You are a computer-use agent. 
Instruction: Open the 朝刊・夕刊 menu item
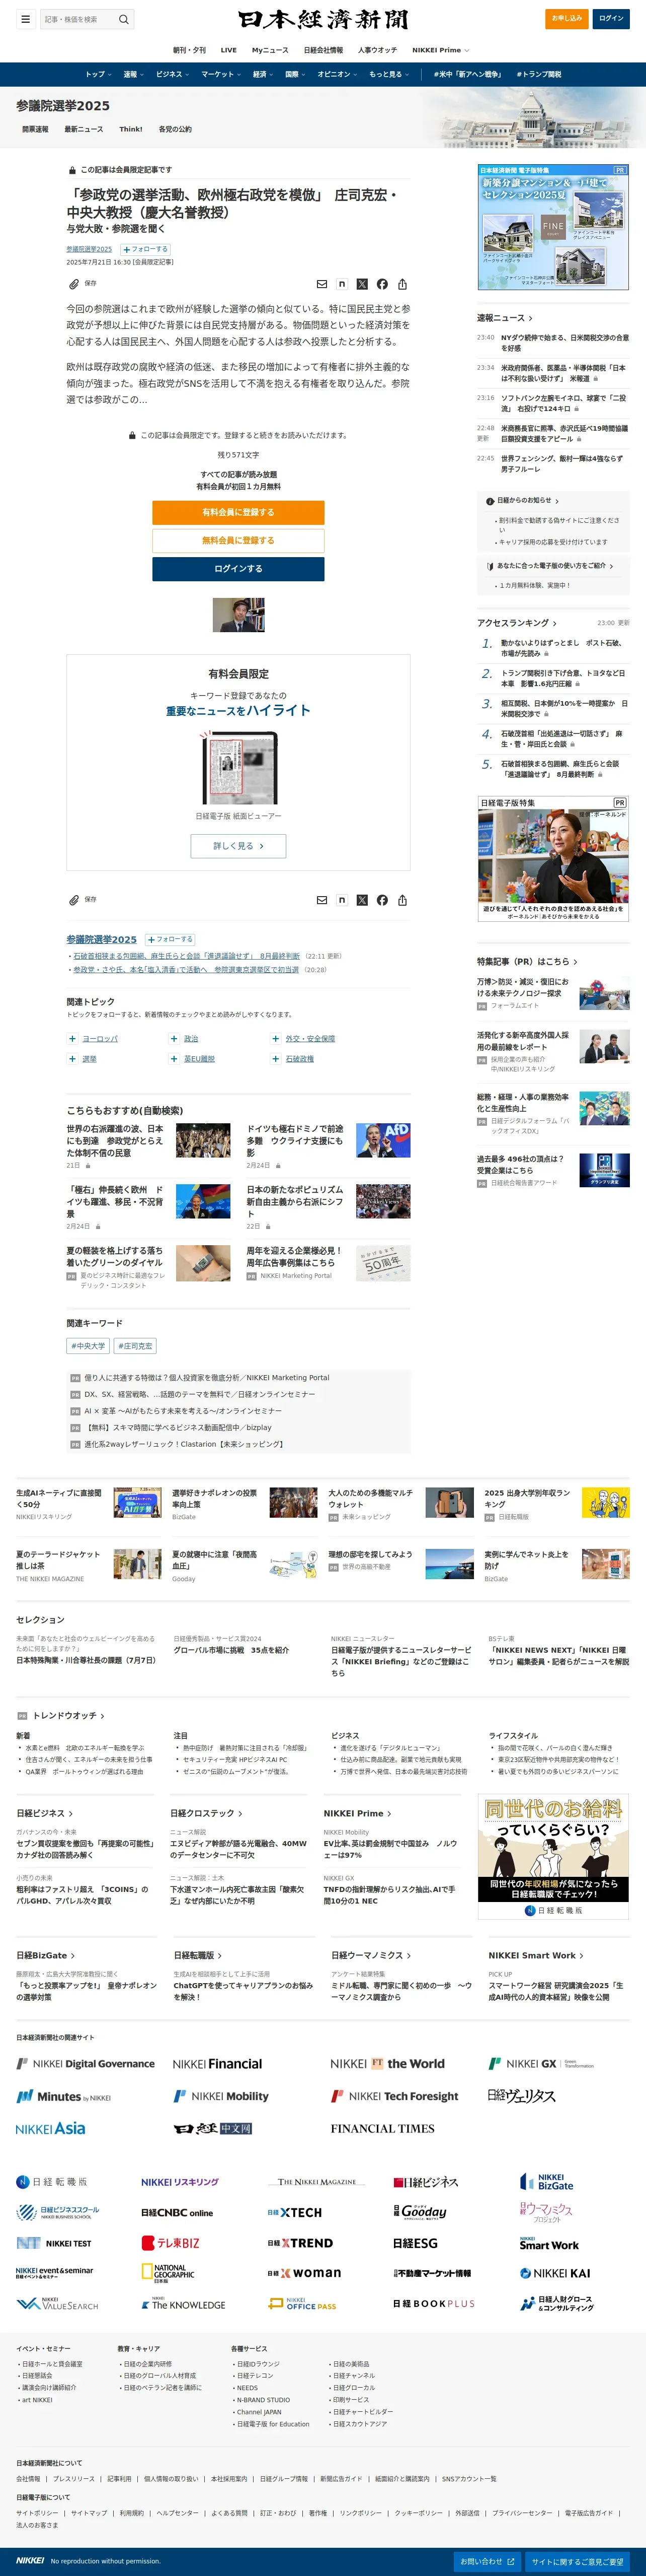tap(190, 50)
